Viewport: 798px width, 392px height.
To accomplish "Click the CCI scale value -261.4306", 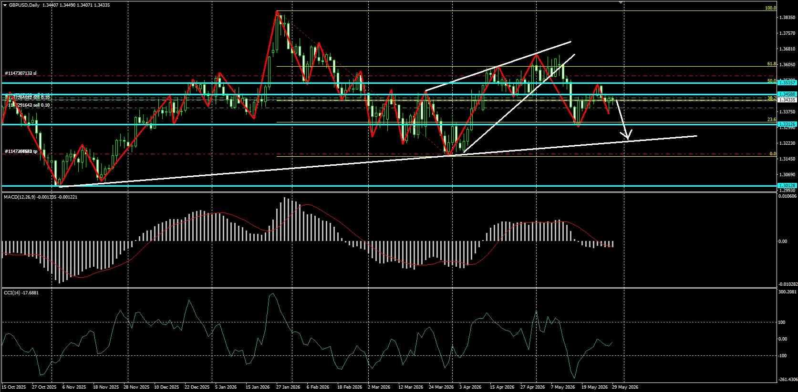I will click(x=787, y=380).
